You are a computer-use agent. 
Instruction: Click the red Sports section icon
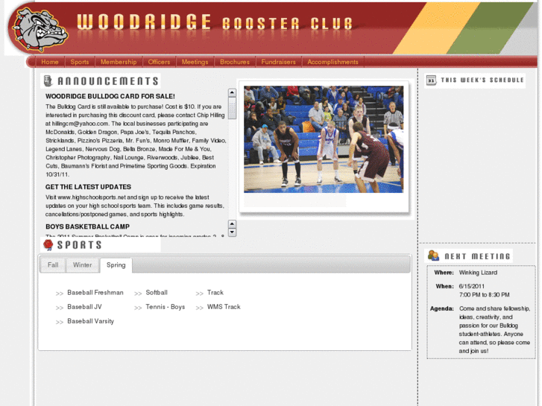click(x=48, y=244)
